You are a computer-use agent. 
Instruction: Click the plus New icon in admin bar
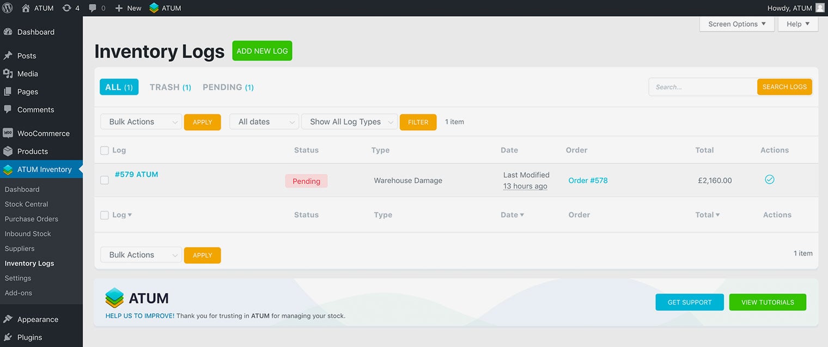click(119, 8)
